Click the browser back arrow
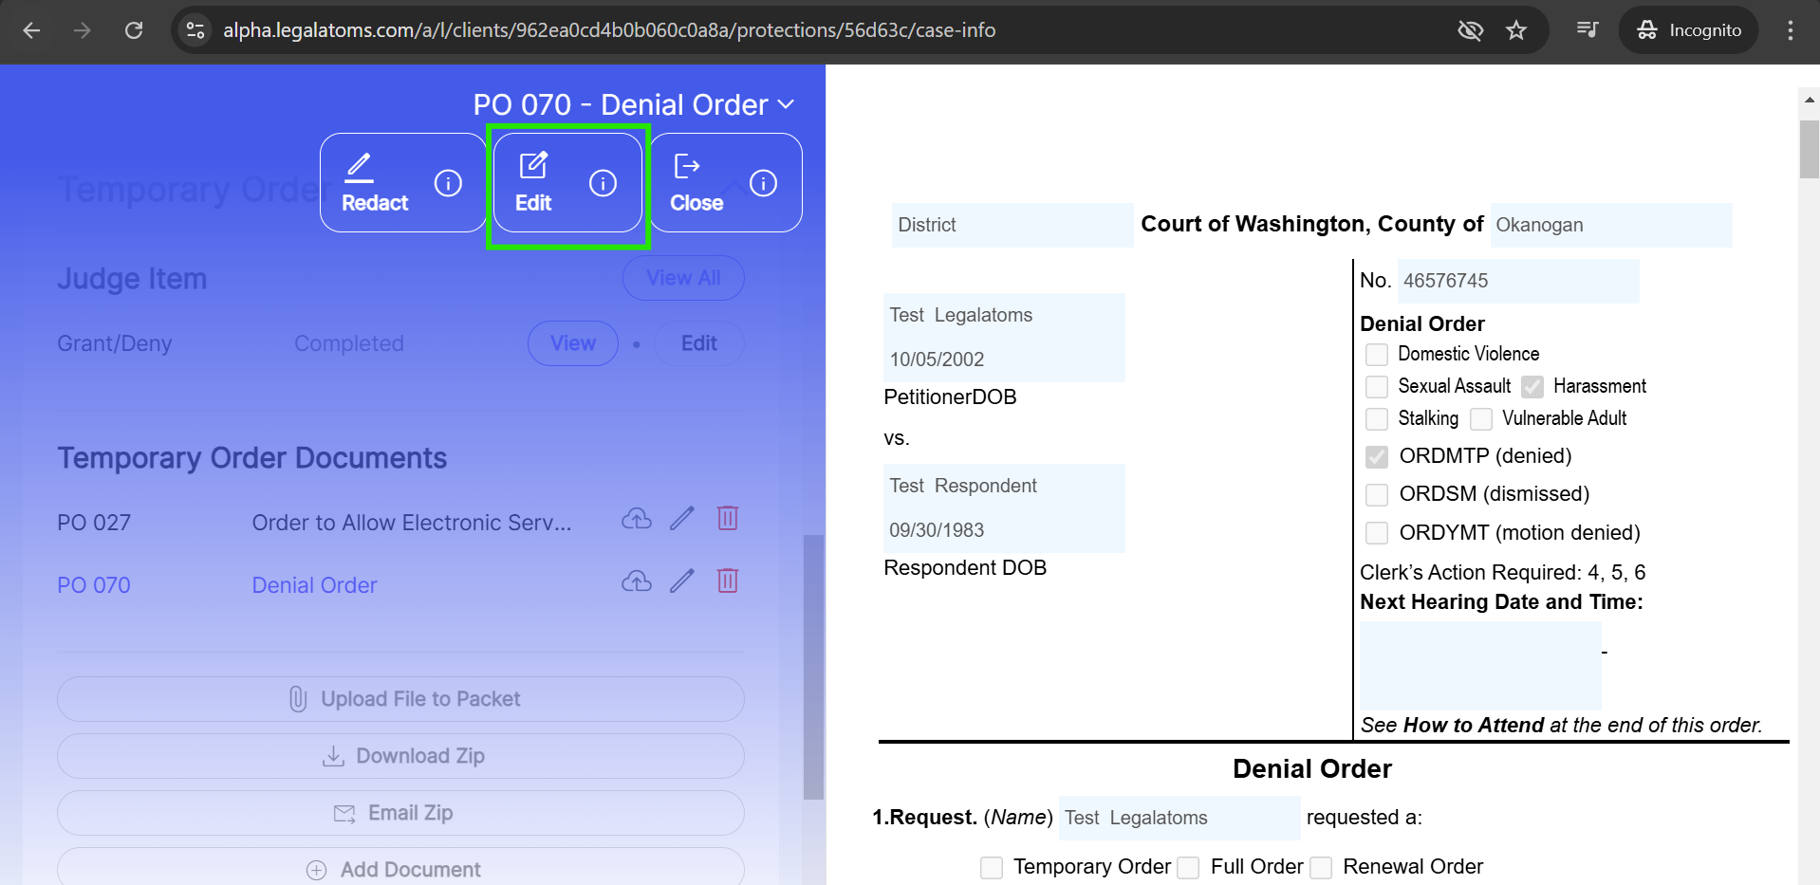Image resolution: width=1820 pixels, height=885 pixels. (31, 30)
